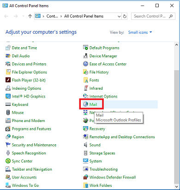Open the View by Small icons dropdown
The image size is (180, 190).
140,32
